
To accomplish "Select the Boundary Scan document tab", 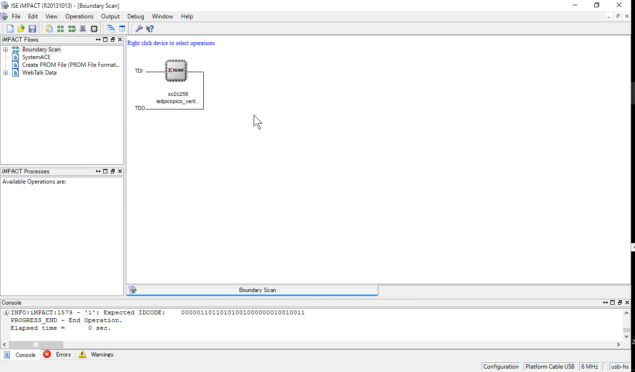I will 252,290.
